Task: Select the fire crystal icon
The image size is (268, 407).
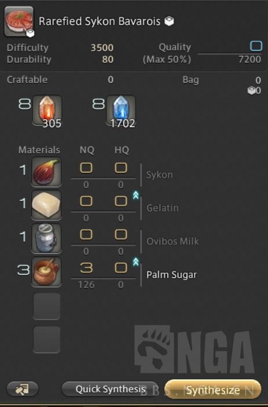Action: (47, 110)
